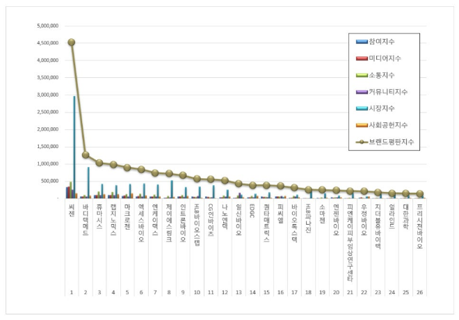The width and height of the screenshot is (459, 320).
Task: Click the tallest 시장지수 bar for 씨젠
Action: [74, 147]
